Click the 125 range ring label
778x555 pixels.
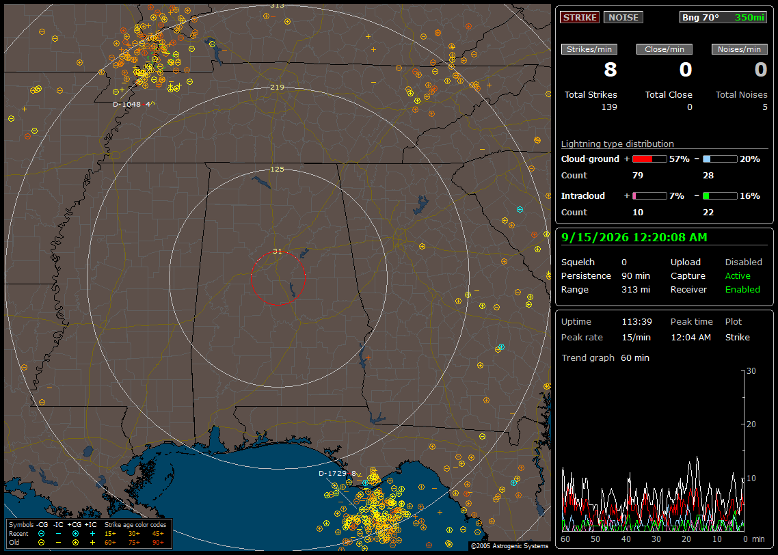pos(277,169)
